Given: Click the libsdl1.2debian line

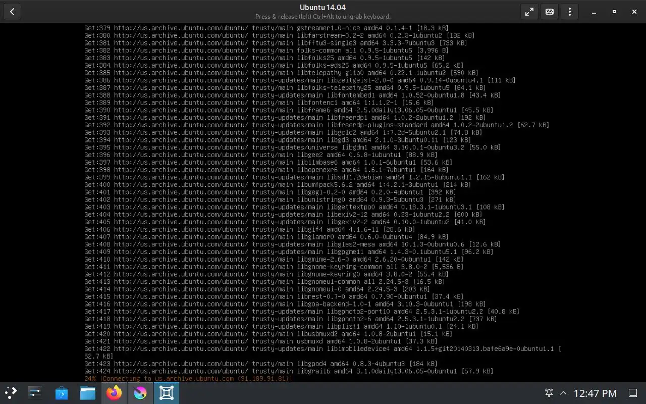Looking at the screenshot, I should click(x=294, y=177).
